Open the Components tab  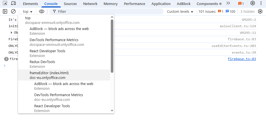pyautogui.click(x=209, y=4)
